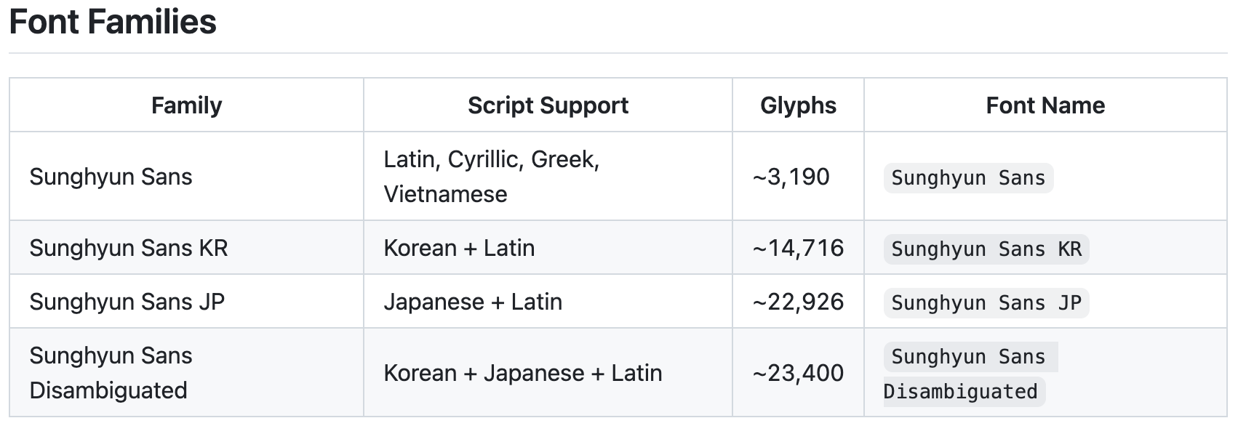
Task: Click the Korean + Japanese + Latin cell
Action: (x=548, y=373)
